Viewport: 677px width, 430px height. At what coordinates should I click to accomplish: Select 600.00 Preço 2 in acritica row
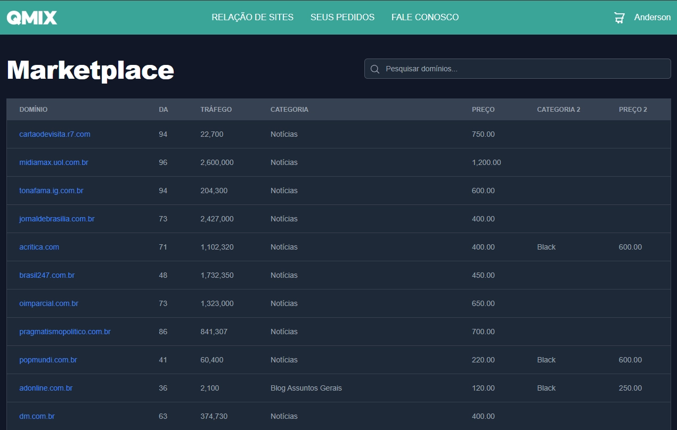coord(631,247)
